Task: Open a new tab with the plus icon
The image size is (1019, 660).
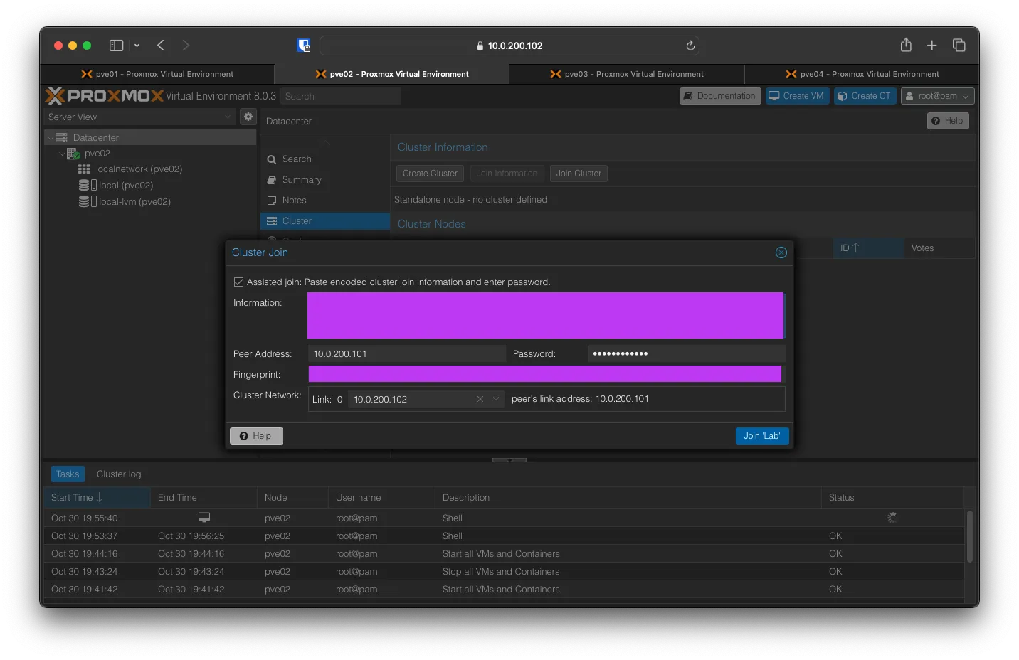Action: point(932,46)
